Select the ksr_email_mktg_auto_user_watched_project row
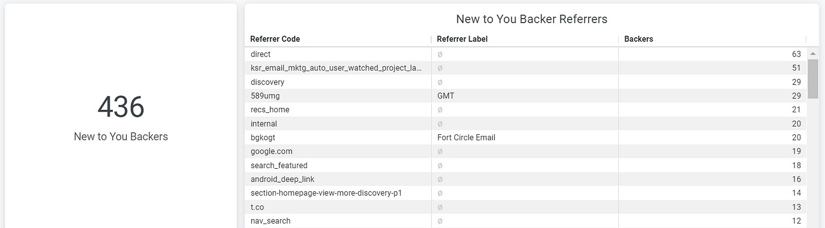The image size is (825, 228). [526, 68]
